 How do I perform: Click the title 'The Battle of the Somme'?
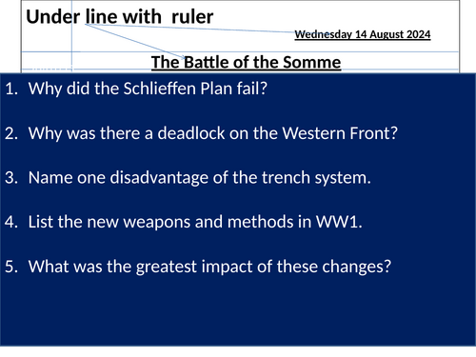[246, 62]
